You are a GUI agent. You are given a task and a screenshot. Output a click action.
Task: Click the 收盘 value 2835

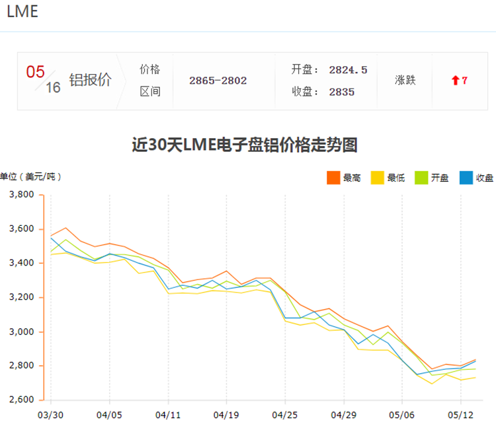pyautogui.click(x=341, y=92)
